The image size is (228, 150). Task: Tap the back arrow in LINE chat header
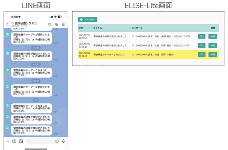pos(7,24)
